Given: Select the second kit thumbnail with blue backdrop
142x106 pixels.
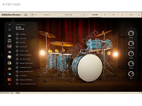Looking at the screenshot, I should (9, 41).
